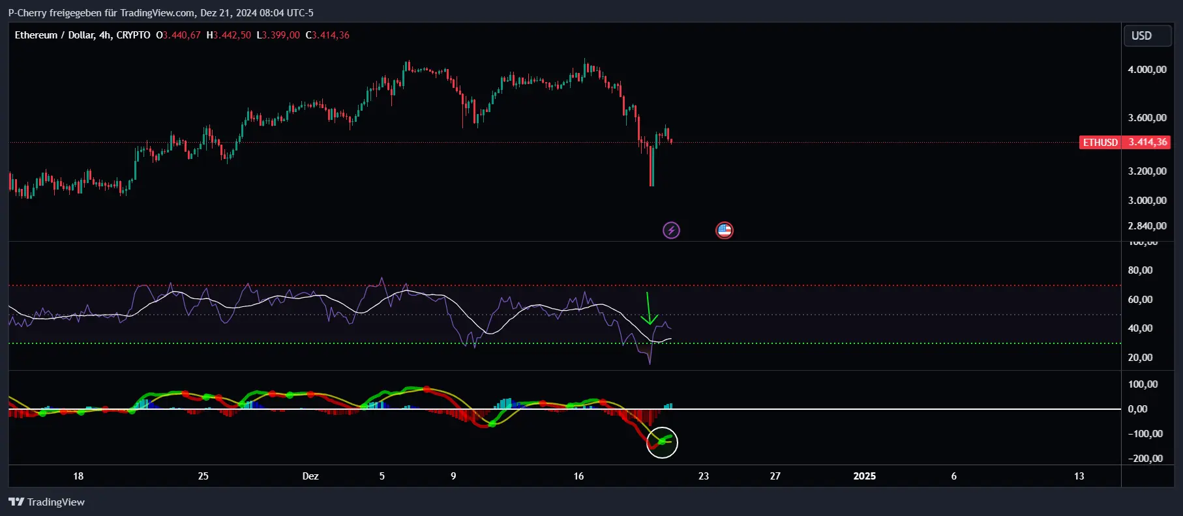This screenshot has width=1183, height=516.
Task: Click the ETHUSD price label tag
Action: (1100, 142)
